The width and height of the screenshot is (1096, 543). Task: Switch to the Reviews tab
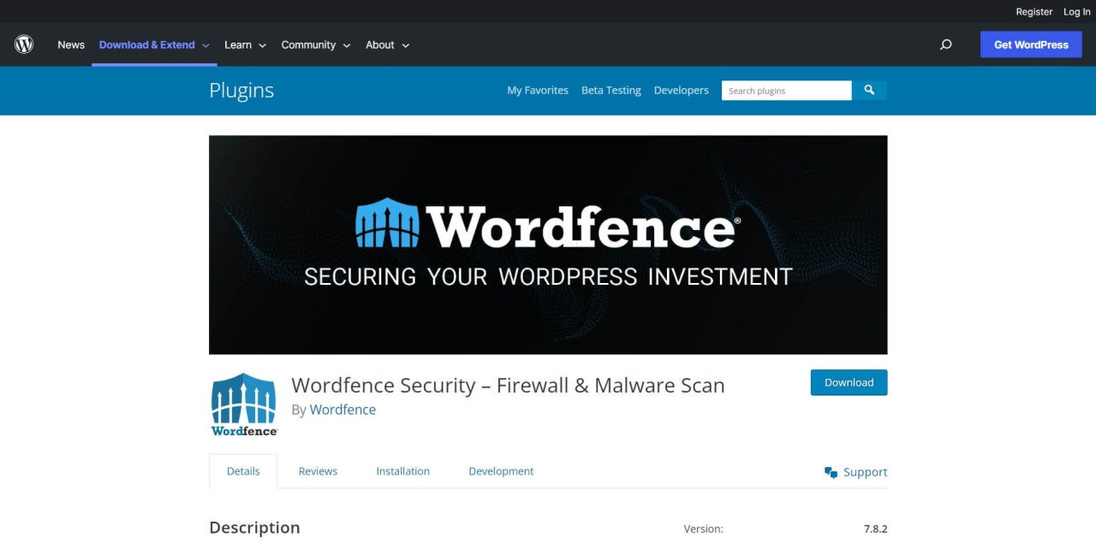pos(318,471)
